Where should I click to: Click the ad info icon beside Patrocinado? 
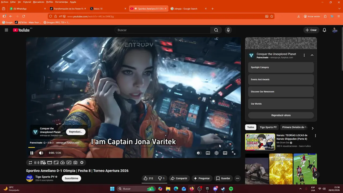(x=44, y=143)
